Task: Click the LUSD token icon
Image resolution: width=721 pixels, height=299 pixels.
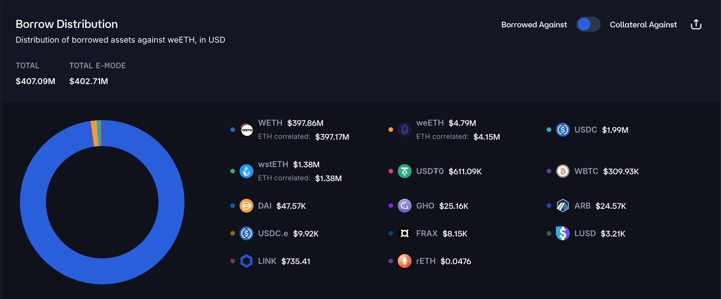Action: 563,234
